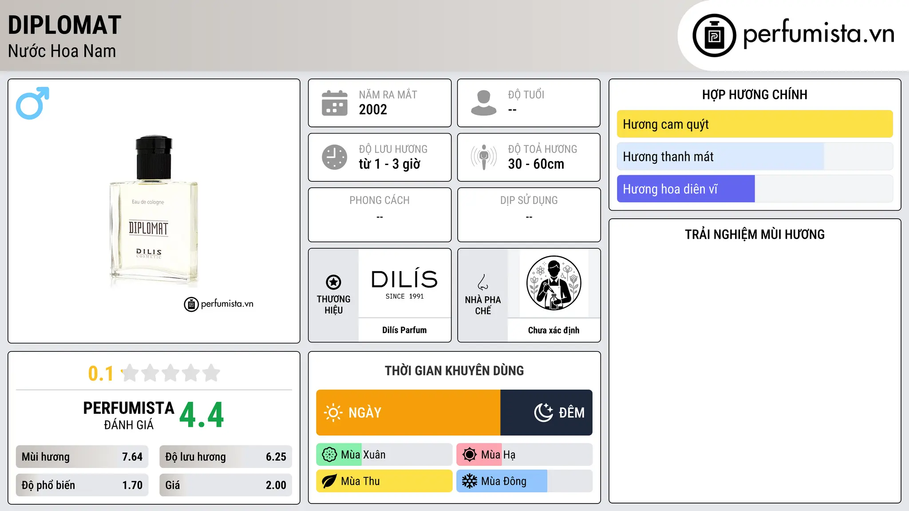
Task: Click the Trải nghiệm mùi hương heading
Action: (755, 234)
